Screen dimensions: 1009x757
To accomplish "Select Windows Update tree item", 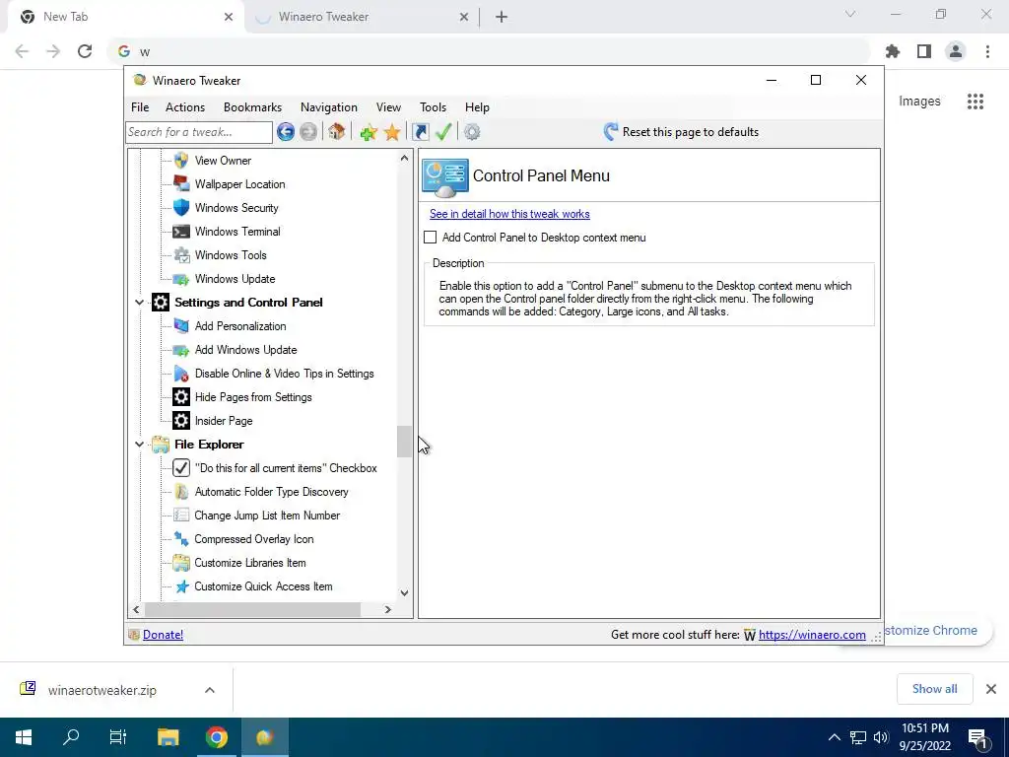I will click(x=235, y=279).
